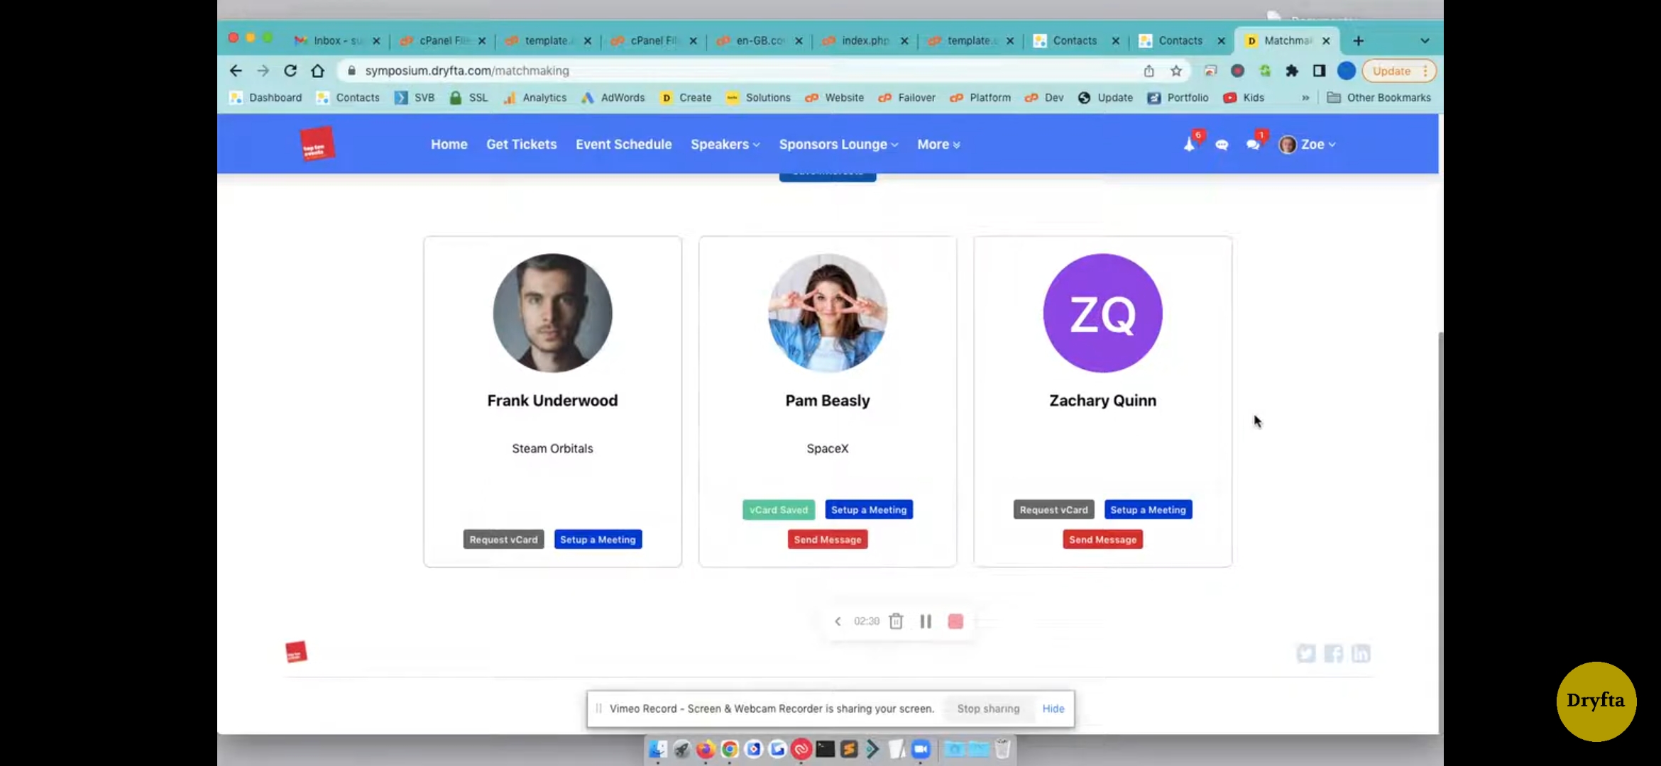Screen dimensions: 1661x766
Task: Stop recording with the red square
Action: (x=955, y=621)
